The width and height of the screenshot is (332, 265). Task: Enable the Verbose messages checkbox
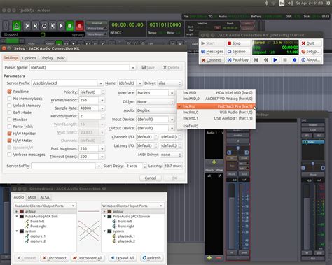tap(9, 155)
